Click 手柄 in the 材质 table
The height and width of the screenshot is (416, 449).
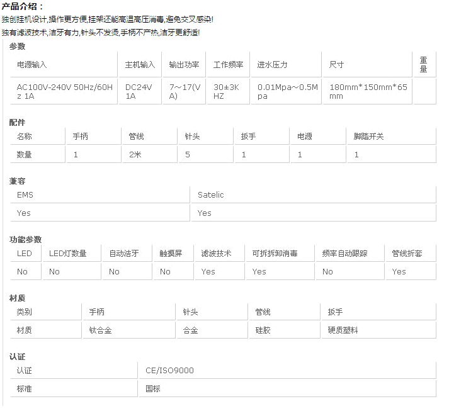click(129, 312)
